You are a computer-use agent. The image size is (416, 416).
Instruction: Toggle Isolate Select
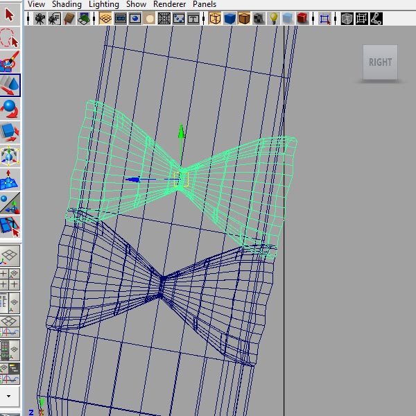point(324,19)
